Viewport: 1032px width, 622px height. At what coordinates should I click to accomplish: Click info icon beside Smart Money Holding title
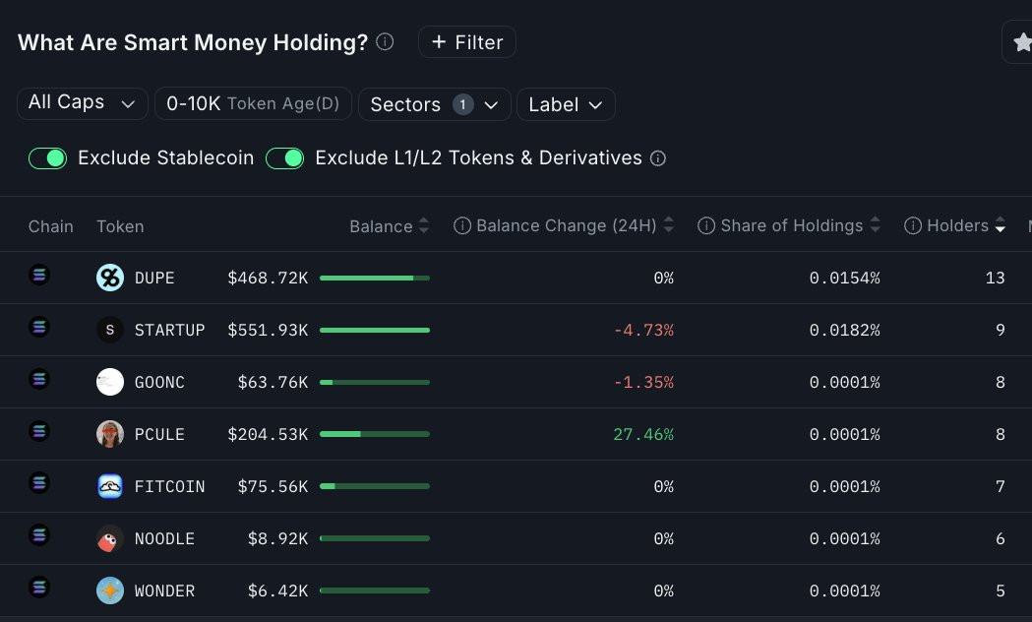385,42
